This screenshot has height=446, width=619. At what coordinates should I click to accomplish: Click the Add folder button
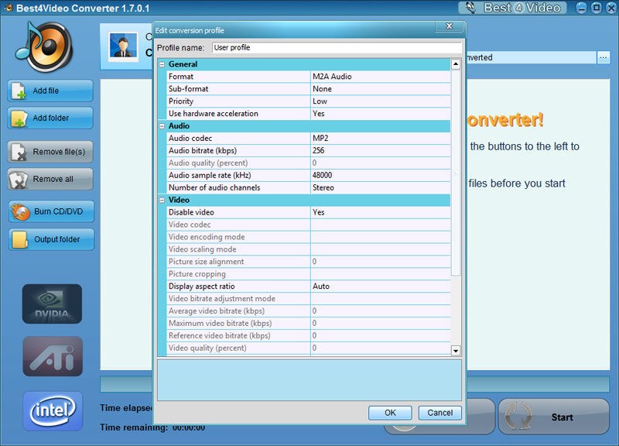[50, 118]
